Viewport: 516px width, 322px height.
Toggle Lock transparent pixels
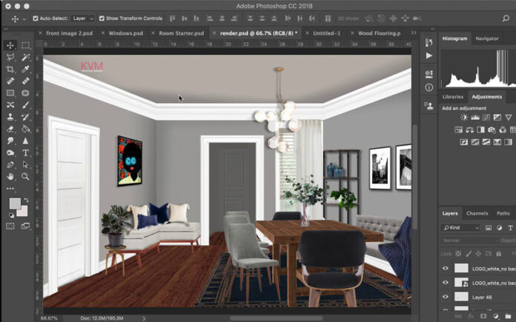(458, 254)
